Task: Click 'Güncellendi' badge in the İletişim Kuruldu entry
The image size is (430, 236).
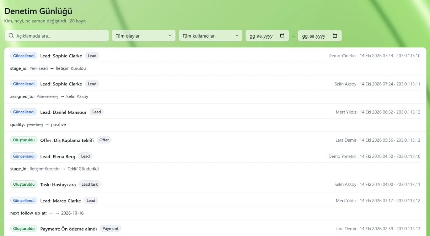Action: [x=24, y=56]
